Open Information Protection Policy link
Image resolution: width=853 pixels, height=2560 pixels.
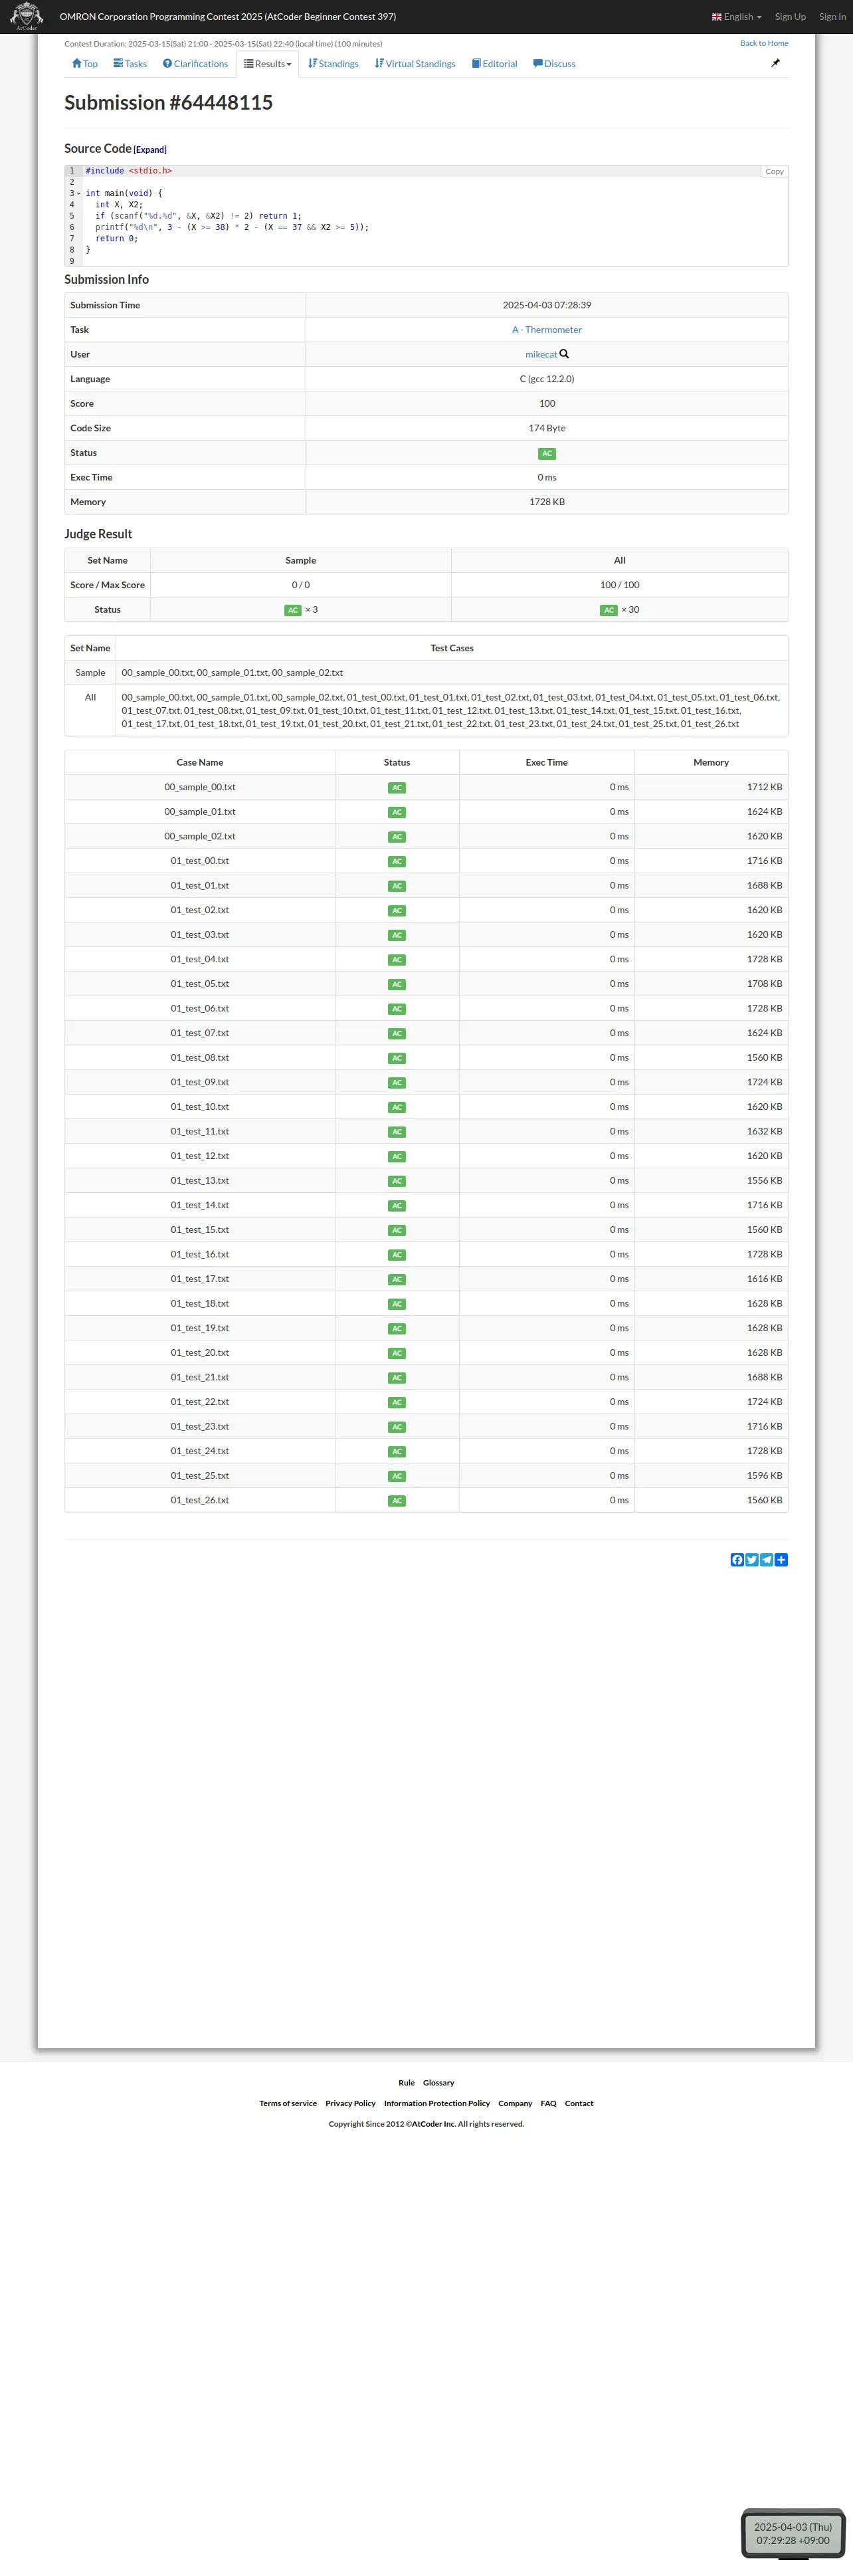pyautogui.click(x=437, y=2104)
